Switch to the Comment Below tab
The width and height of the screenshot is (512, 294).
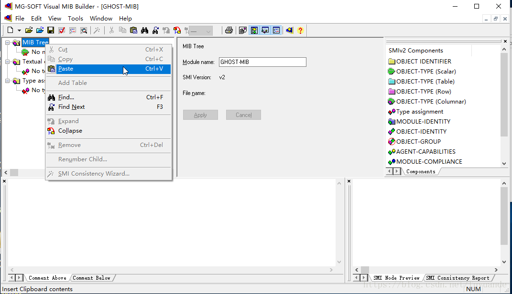91,278
